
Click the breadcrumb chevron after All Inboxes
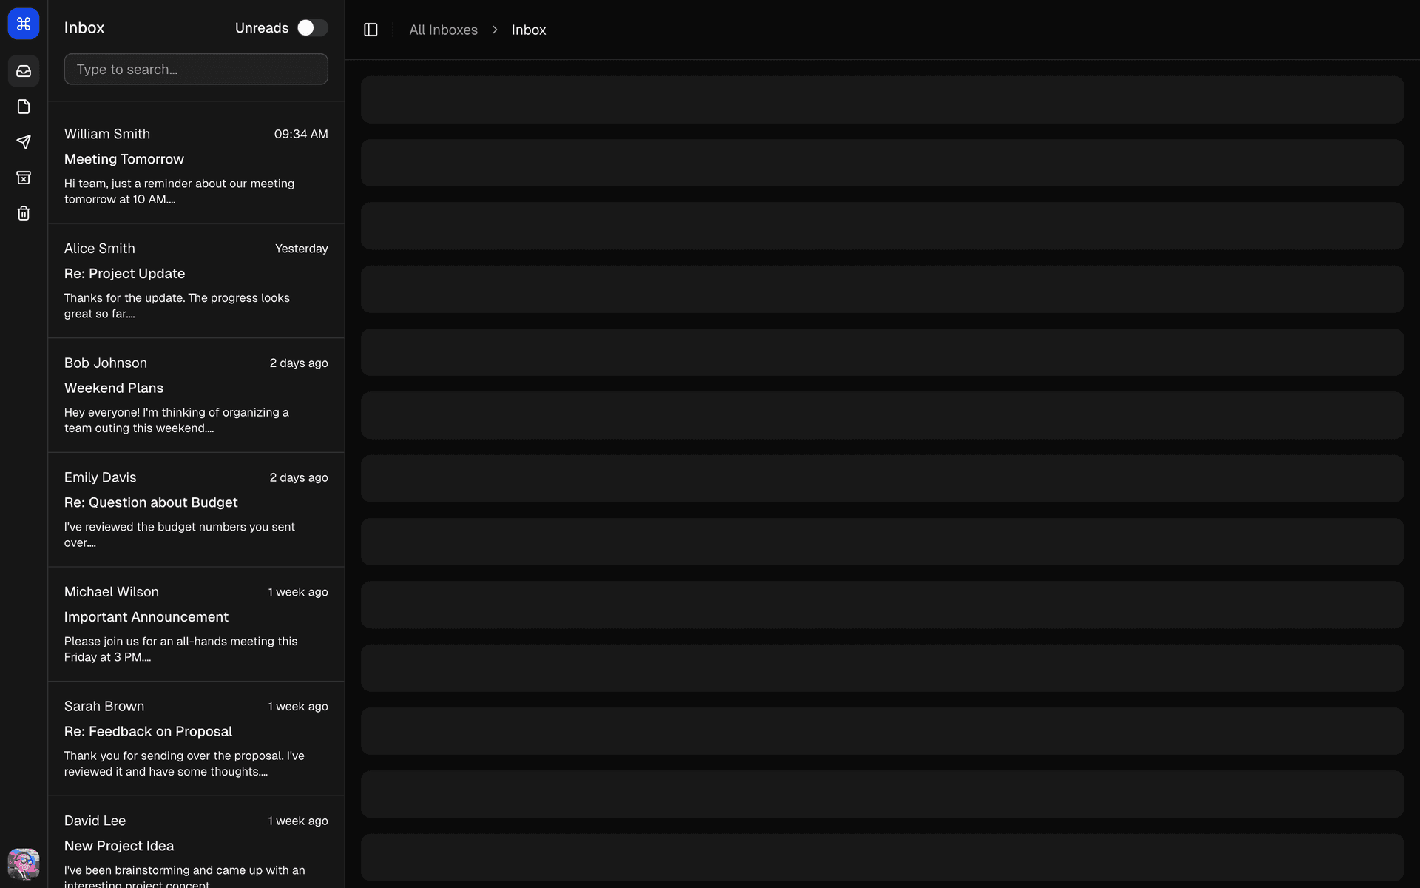pyautogui.click(x=494, y=30)
